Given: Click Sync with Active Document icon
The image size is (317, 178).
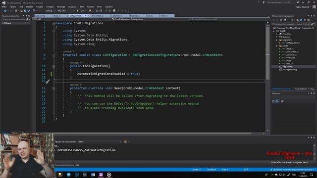Looking at the screenshot, I should (x=297, y=20).
